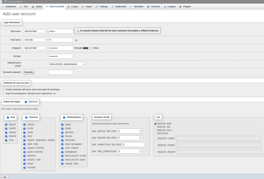
Task: Click the server icon beside Server: localhost
Action: 5,2
